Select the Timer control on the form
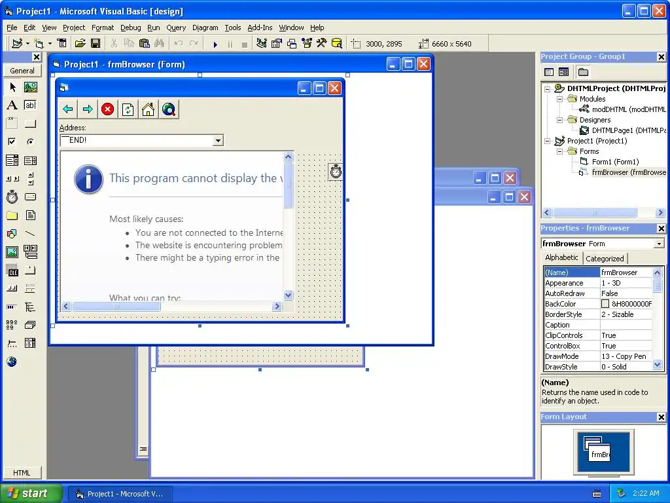The width and height of the screenshot is (670, 503). [336, 172]
